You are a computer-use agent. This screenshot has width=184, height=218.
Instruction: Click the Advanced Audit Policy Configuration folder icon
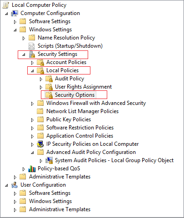coord(40,152)
